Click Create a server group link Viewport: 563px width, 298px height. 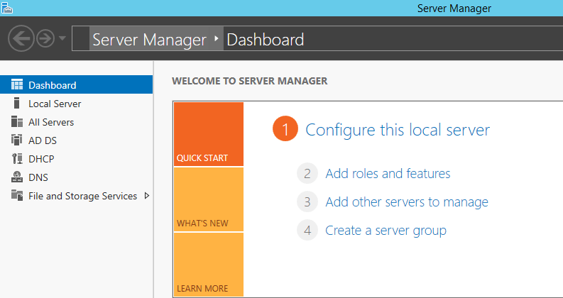[x=386, y=231]
